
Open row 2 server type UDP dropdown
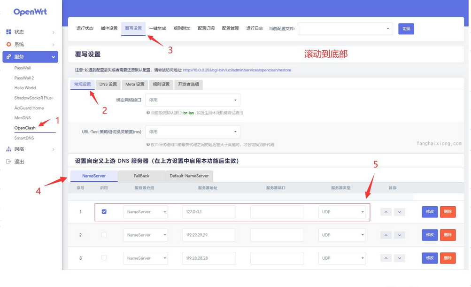(x=342, y=235)
